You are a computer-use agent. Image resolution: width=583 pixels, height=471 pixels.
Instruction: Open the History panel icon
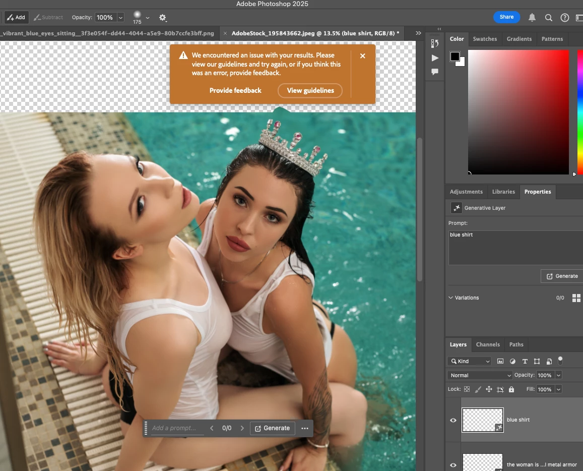click(435, 43)
